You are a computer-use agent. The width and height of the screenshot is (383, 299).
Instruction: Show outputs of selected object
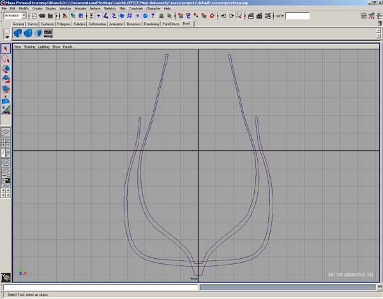click(231, 16)
